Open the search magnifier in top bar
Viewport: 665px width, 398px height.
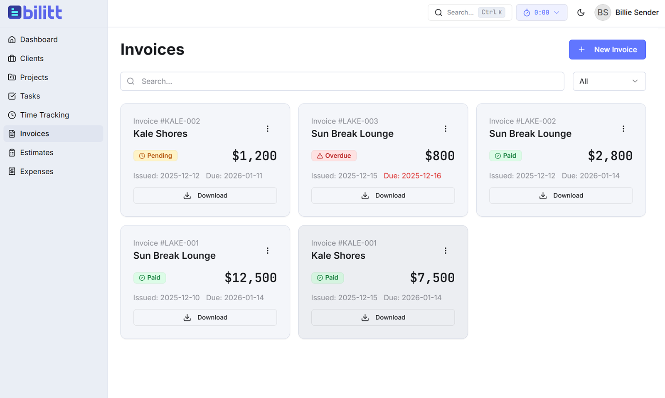[x=438, y=12]
